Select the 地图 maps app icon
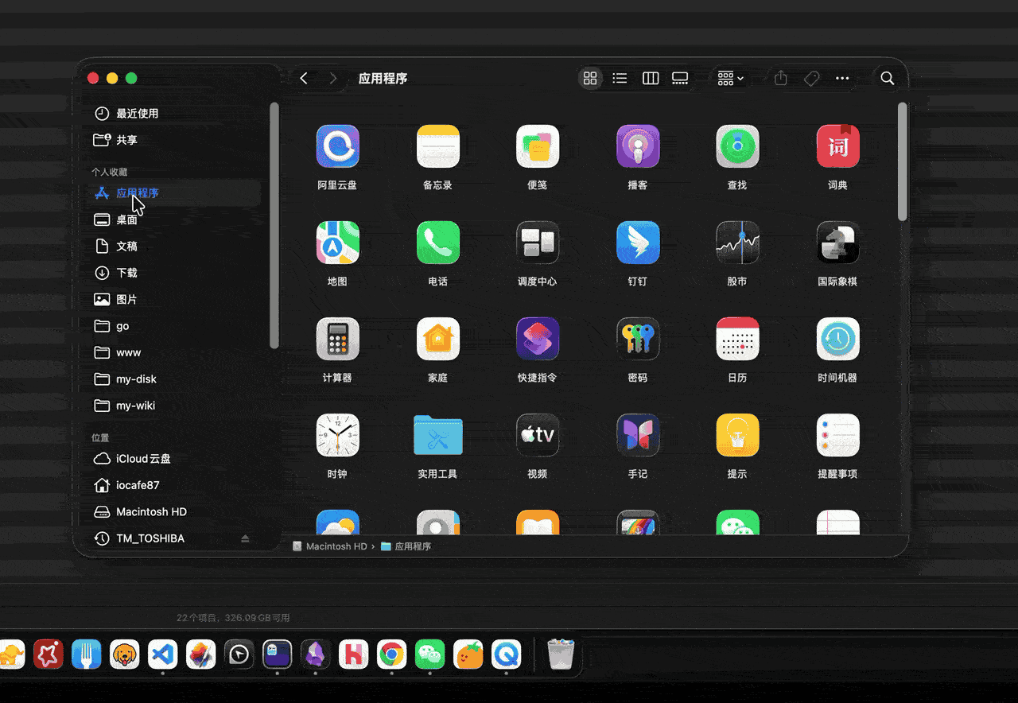Viewport: 1018px width, 703px height. 337,243
